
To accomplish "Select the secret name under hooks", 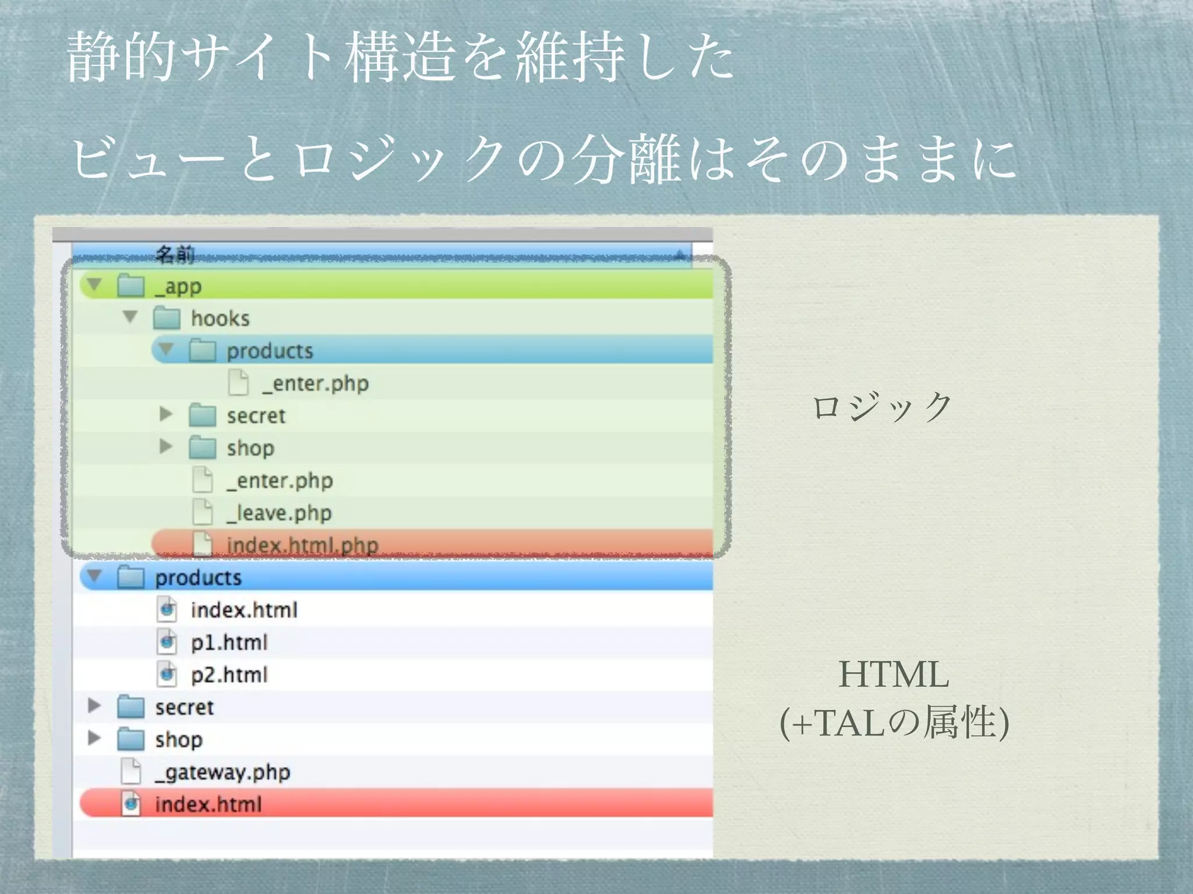I will click(x=256, y=416).
